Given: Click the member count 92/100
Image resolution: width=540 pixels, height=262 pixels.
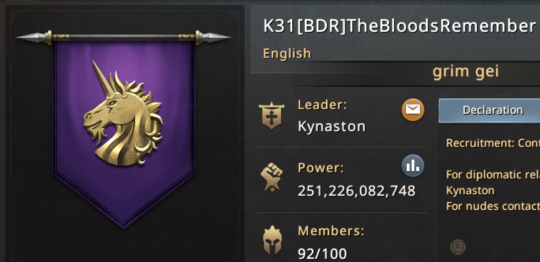Looking at the screenshot, I should coord(322,254).
